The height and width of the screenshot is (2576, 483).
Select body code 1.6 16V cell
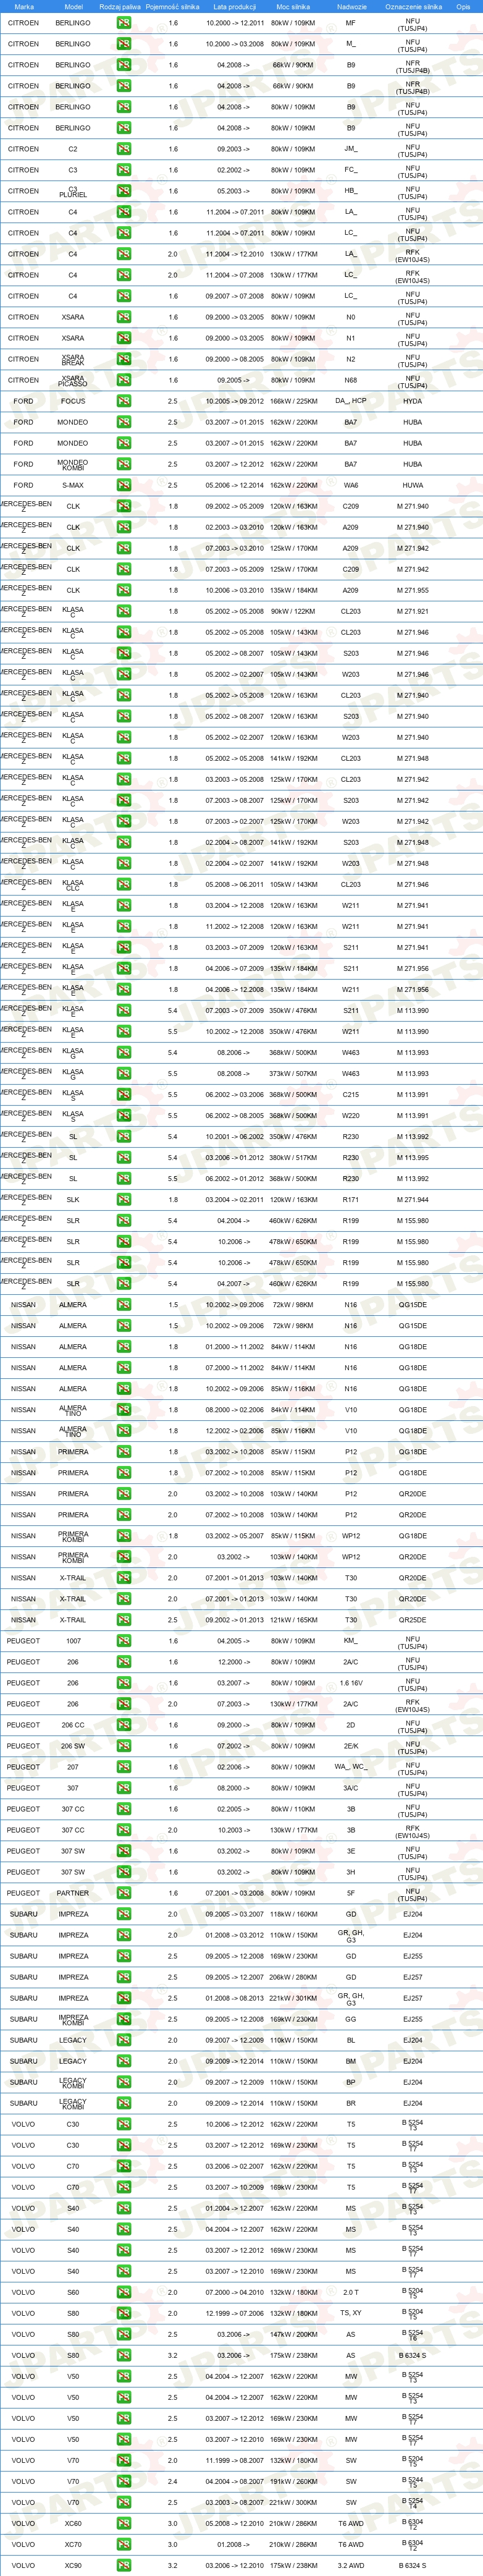coord(351,1682)
